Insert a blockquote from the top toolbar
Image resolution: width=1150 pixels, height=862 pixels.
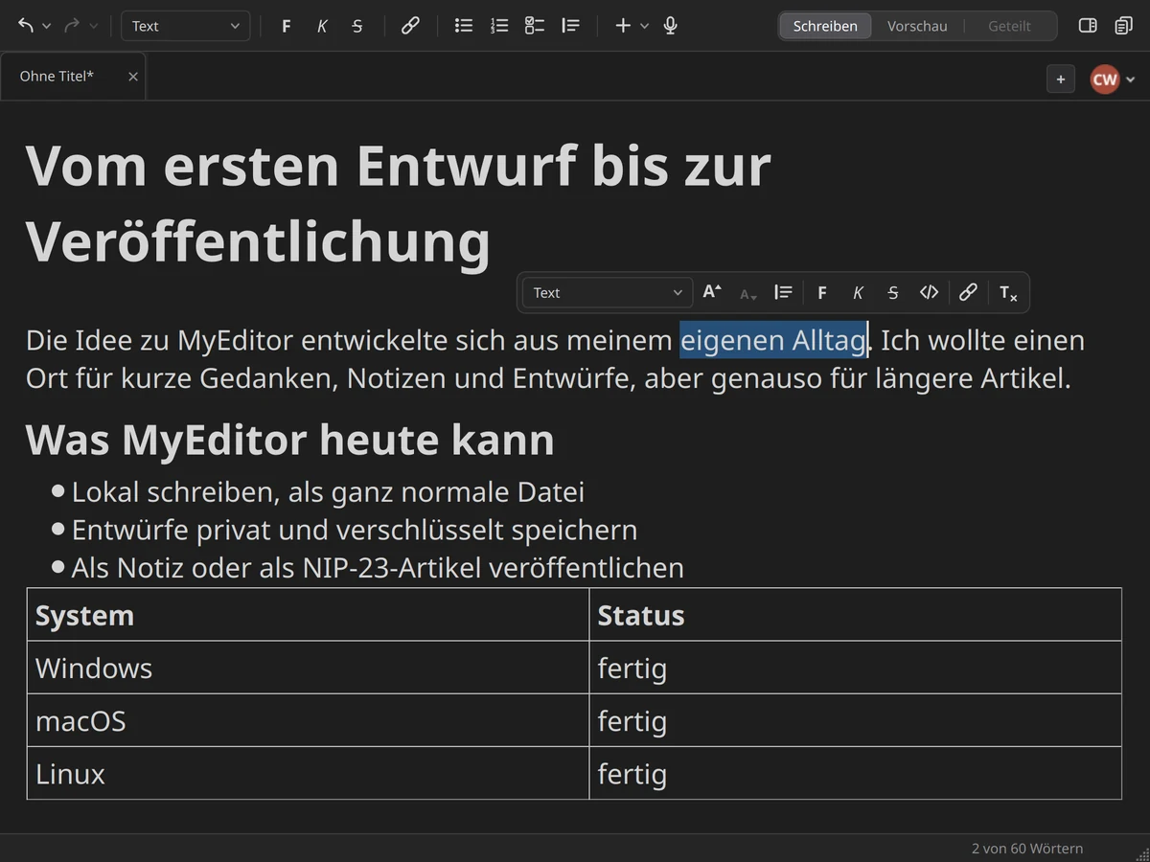tap(570, 26)
